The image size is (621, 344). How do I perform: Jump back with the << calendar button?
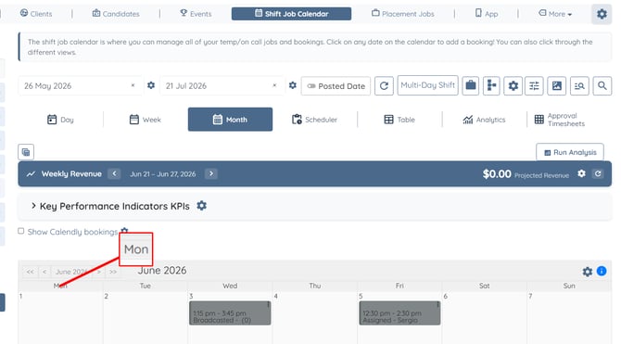tap(30, 272)
